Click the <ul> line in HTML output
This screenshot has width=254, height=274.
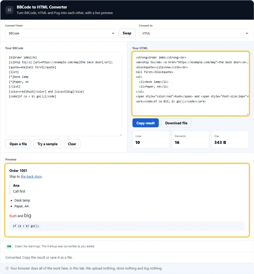click(139, 77)
